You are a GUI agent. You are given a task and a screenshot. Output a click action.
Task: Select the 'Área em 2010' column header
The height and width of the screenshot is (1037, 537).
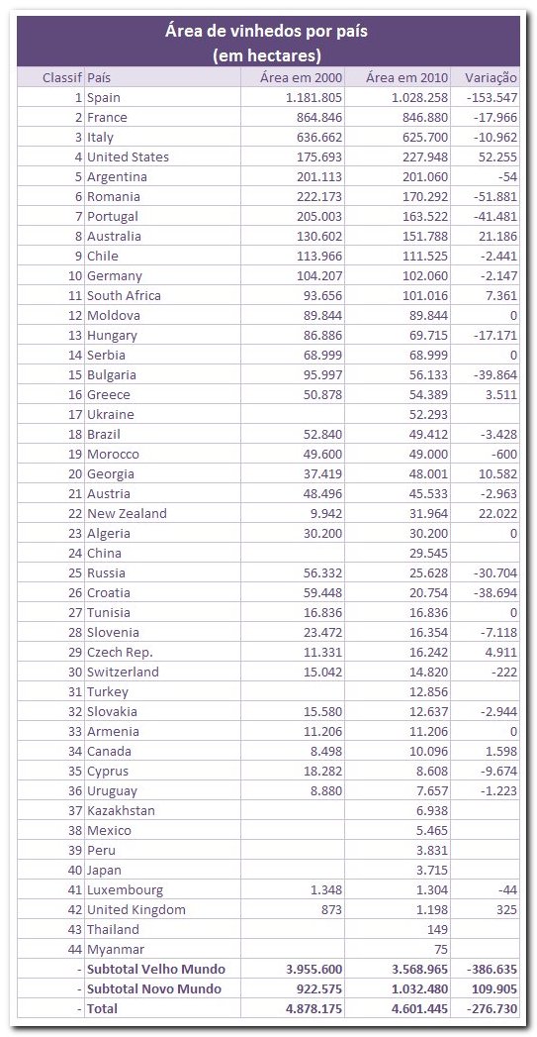pos(406,77)
